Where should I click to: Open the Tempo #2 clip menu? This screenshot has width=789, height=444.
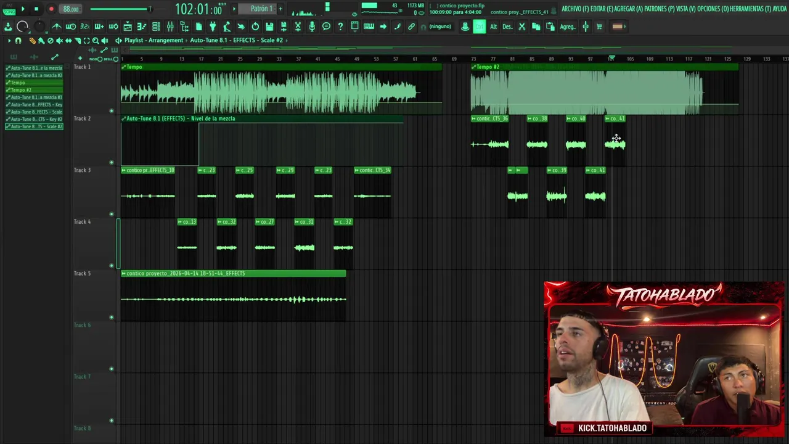point(474,67)
